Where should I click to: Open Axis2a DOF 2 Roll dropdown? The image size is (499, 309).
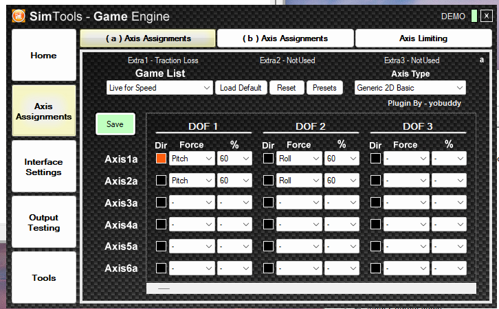(x=299, y=180)
